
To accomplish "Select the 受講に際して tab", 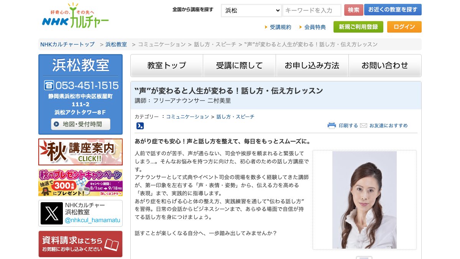I will [240, 66].
